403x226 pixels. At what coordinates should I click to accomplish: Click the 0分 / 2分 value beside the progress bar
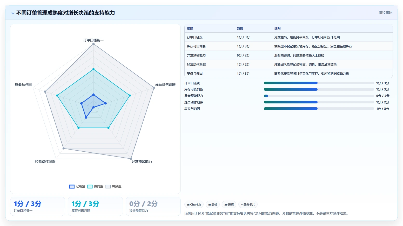tap(383, 96)
